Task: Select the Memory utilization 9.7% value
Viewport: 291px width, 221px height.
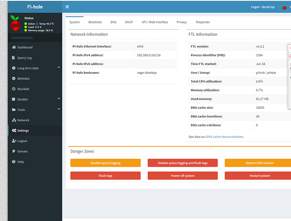Action: [259, 90]
